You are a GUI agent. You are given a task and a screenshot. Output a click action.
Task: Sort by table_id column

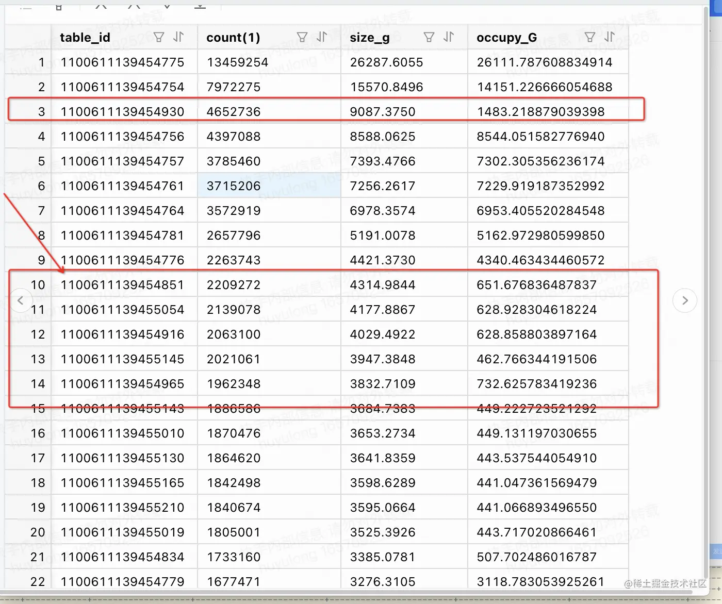178,37
